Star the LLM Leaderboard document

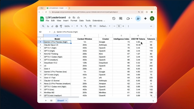tap(69, 17)
